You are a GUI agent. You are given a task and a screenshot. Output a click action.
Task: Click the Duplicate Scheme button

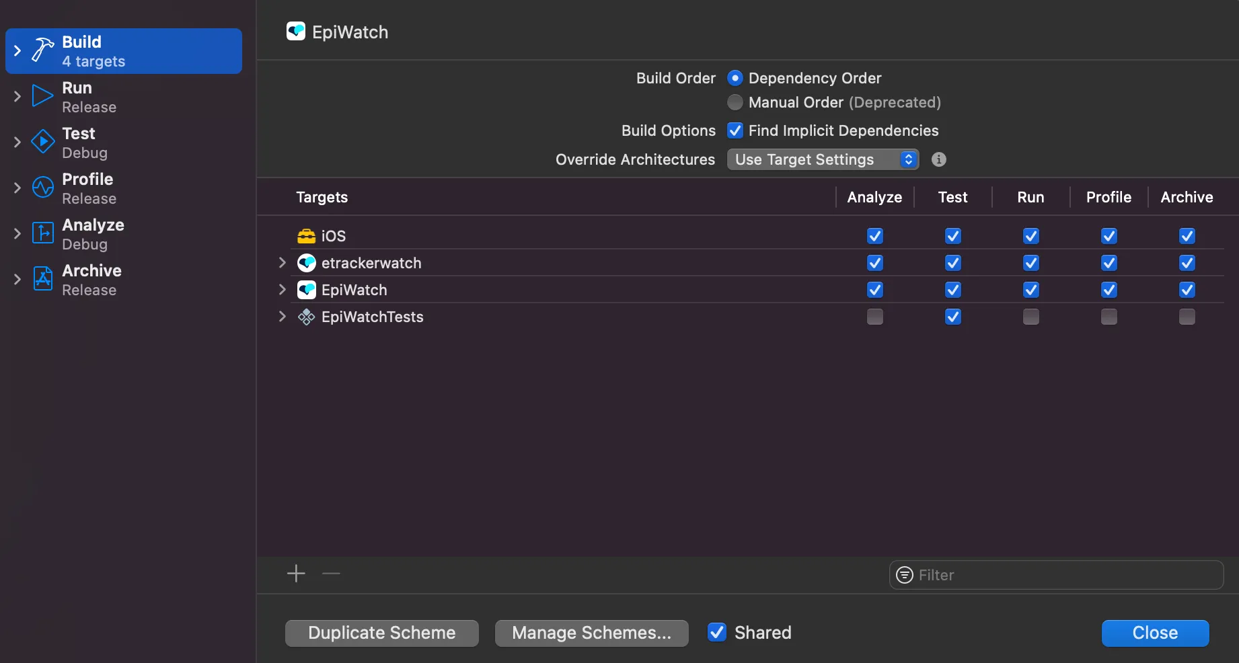coord(381,632)
